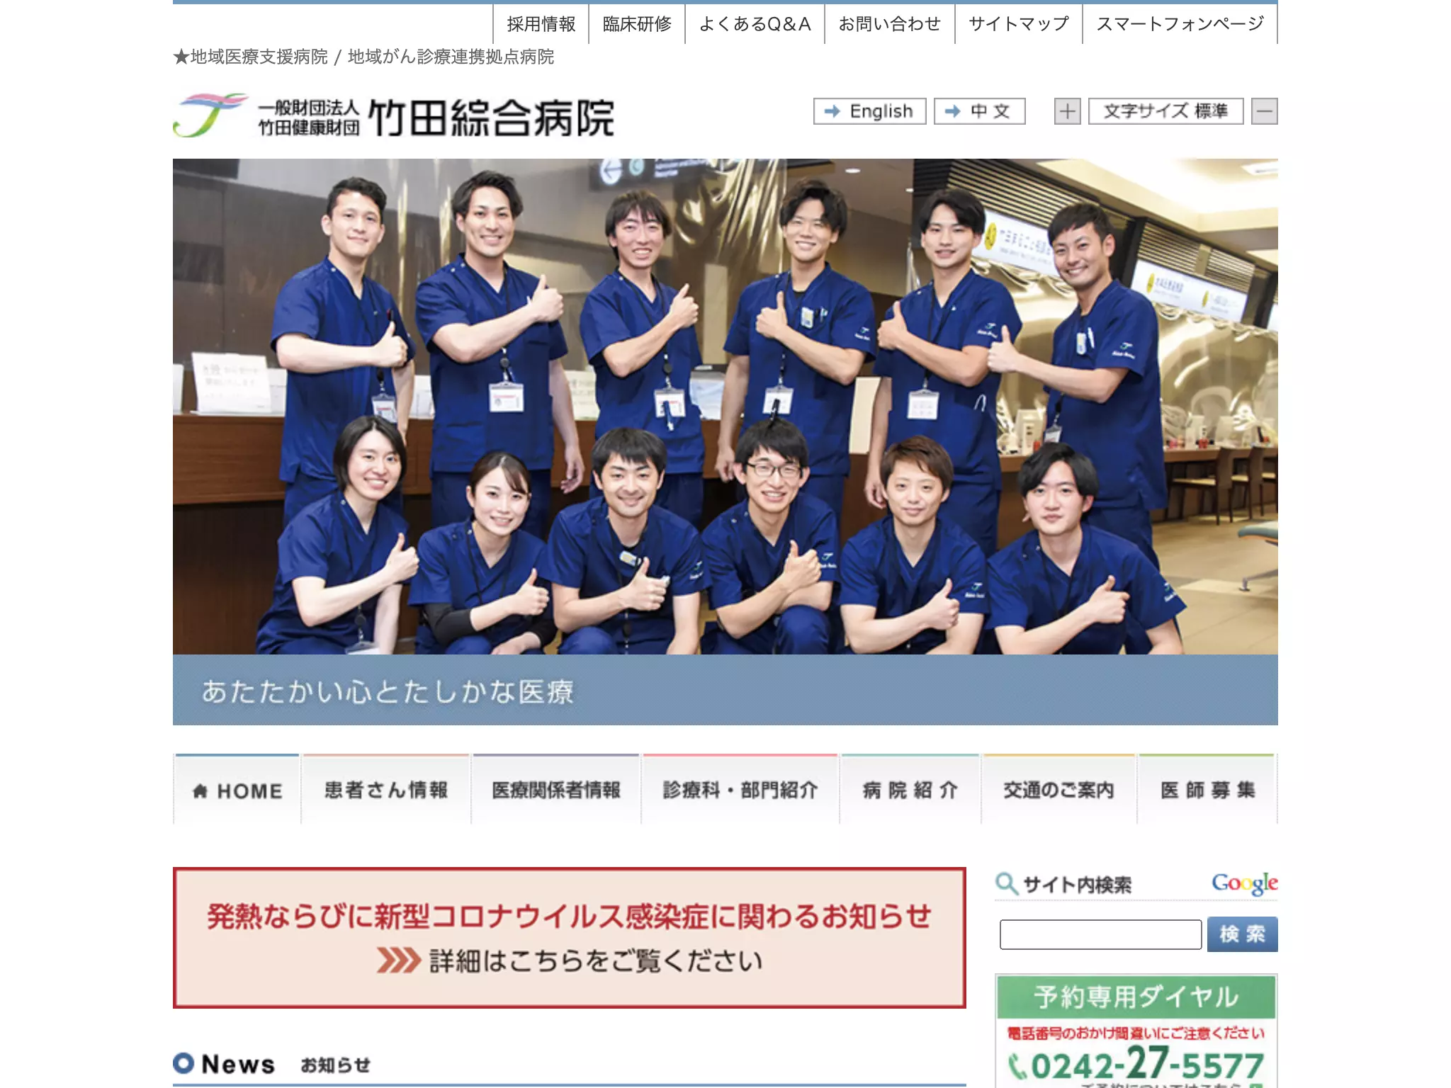Click the staff group photo banner
Screen dimensions: 1451x1088
point(725,407)
